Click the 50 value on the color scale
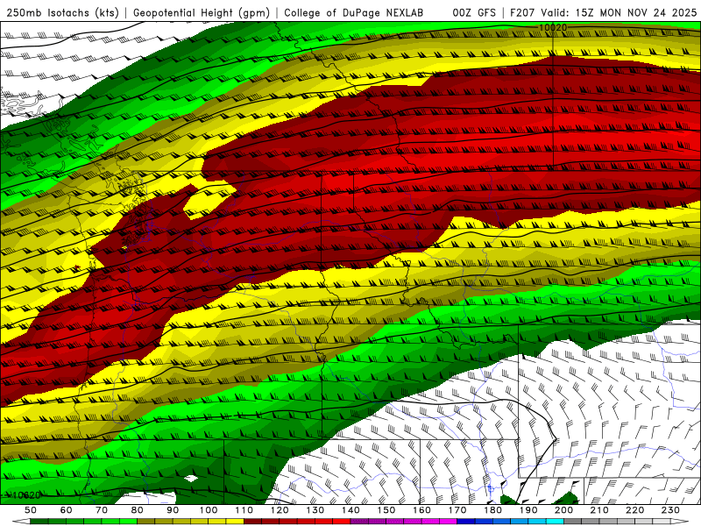This screenshot has width=701, height=526. [x=31, y=510]
